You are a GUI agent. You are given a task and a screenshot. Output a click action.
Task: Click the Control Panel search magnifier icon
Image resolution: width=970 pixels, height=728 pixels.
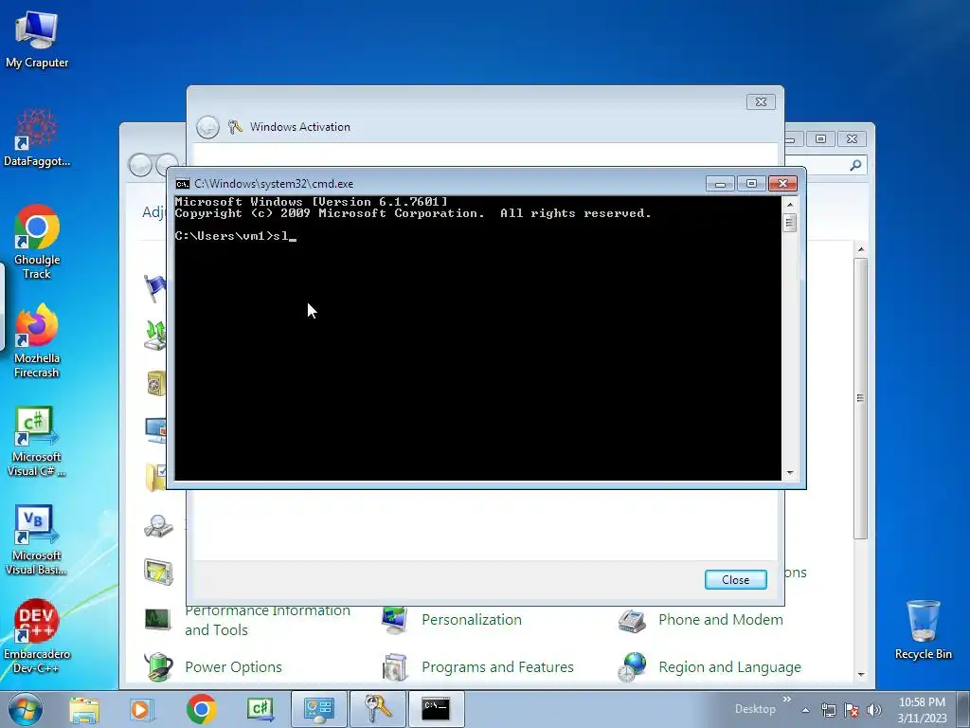pyautogui.click(x=855, y=165)
